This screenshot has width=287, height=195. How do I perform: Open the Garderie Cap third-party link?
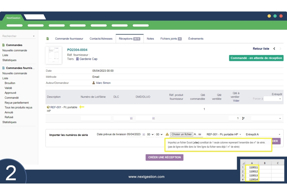(88, 59)
